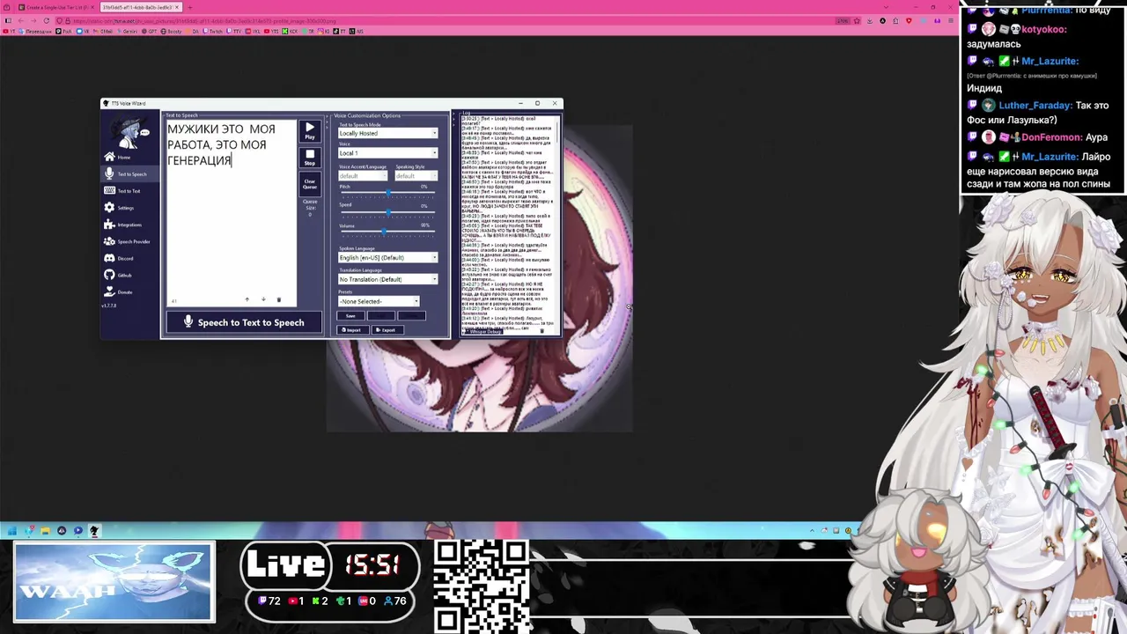Open the browser hamburger menu

950,20
